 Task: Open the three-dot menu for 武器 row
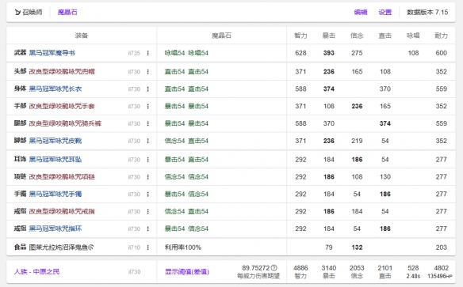pos(148,53)
